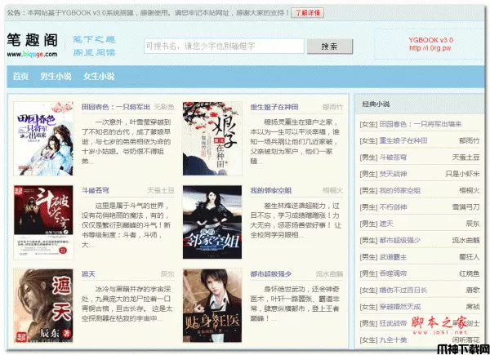490x355 pixels.
Task: Open title link 遮天 in main list
Action: click(x=88, y=274)
